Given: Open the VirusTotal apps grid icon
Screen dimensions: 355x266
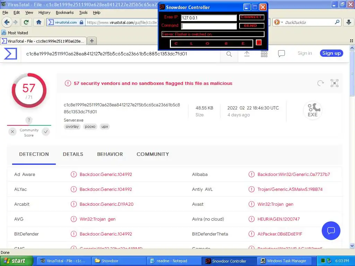Looking at the screenshot, I should pyautogui.click(x=264, y=54).
